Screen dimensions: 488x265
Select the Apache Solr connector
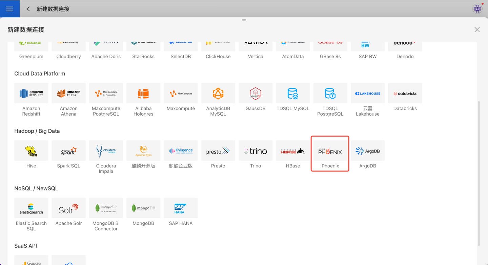(68, 208)
